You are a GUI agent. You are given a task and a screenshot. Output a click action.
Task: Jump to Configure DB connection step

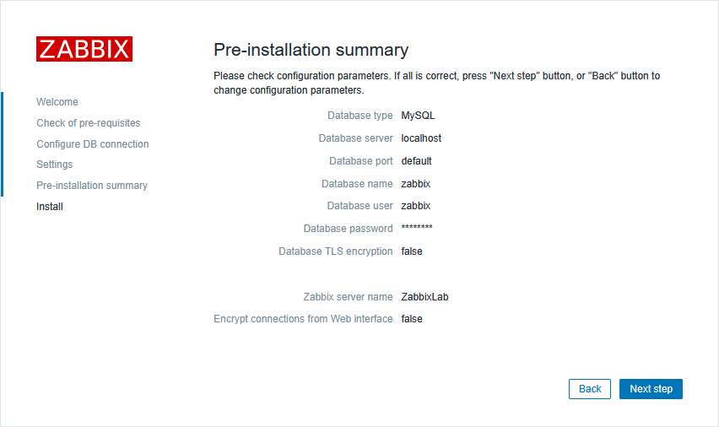tap(93, 144)
